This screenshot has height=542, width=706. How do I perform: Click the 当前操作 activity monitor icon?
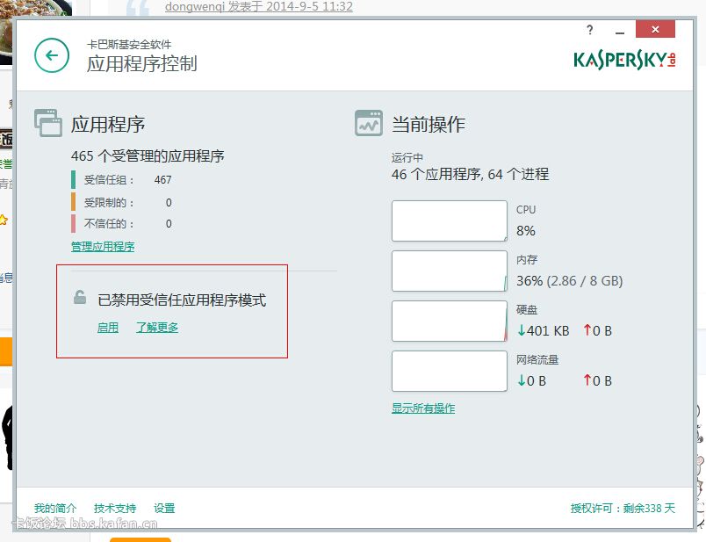pyautogui.click(x=368, y=123)
